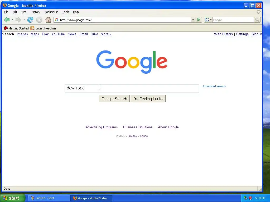Click the Stop loading icon
This screenshot has height=202, width=270.
[x=39, y=20]
